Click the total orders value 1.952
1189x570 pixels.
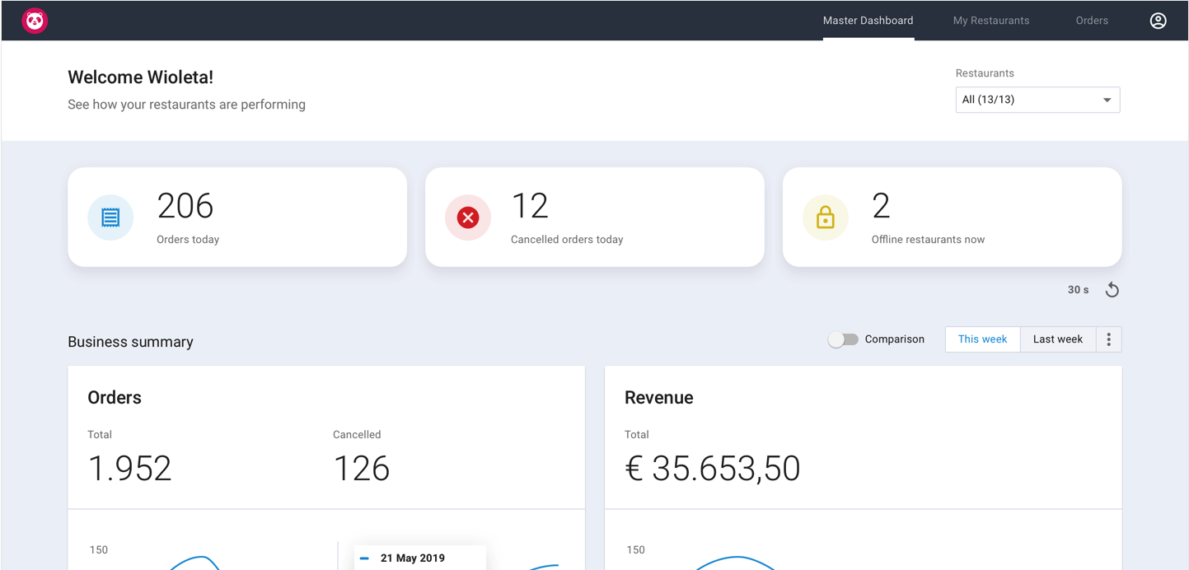click(x=129, y=469)
